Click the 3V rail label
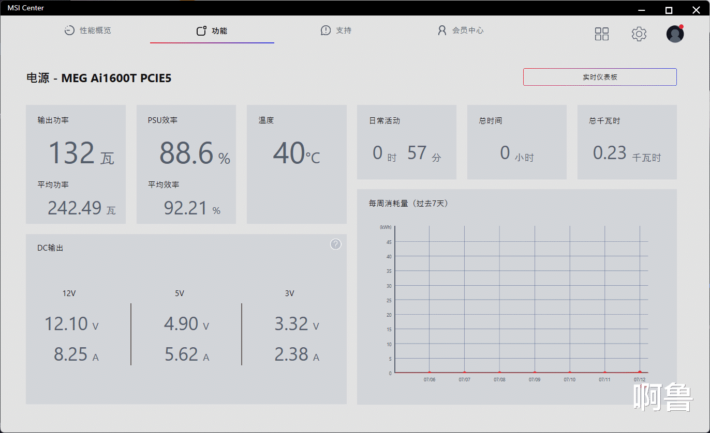Screen dimensions: 710x433 (290, 293)
